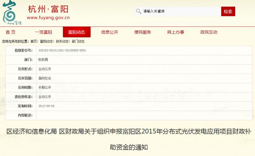Switch to the 便民服务 section
The height and width of the screenshot is (156, 255).
tap(142, 32)
